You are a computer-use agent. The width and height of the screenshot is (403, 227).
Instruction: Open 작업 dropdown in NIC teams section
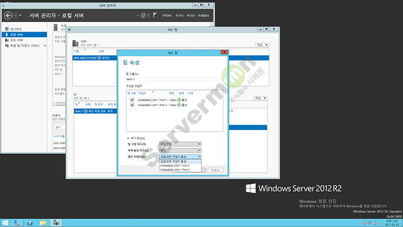[x=260, y=98]
